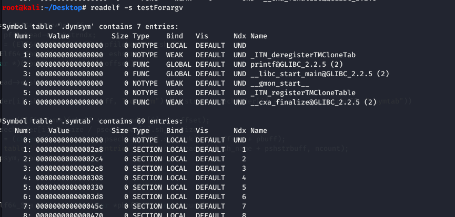Click the __gmon_start__ symbol name
This screenshot has width=455, height=217.
280,84
